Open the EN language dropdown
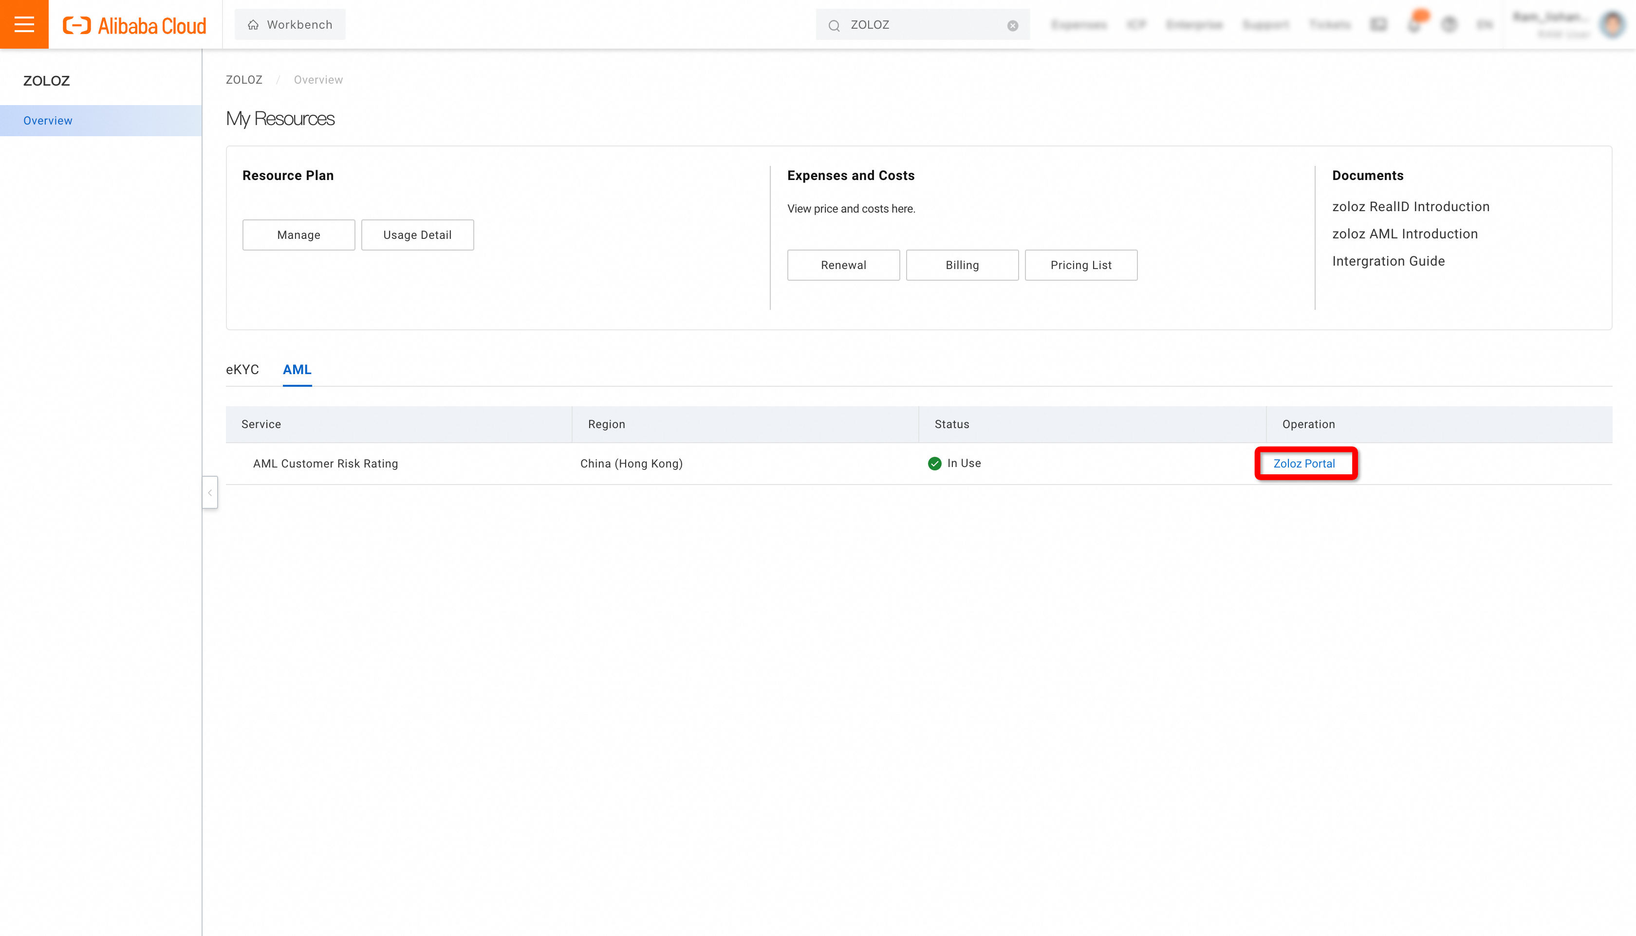The height and width of the screenshot is (936, 1636). [x=1484, y=25]
